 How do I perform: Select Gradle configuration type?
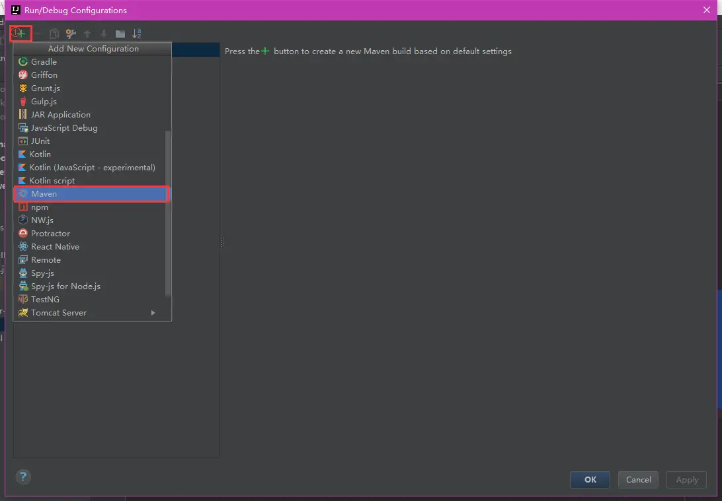44,61
